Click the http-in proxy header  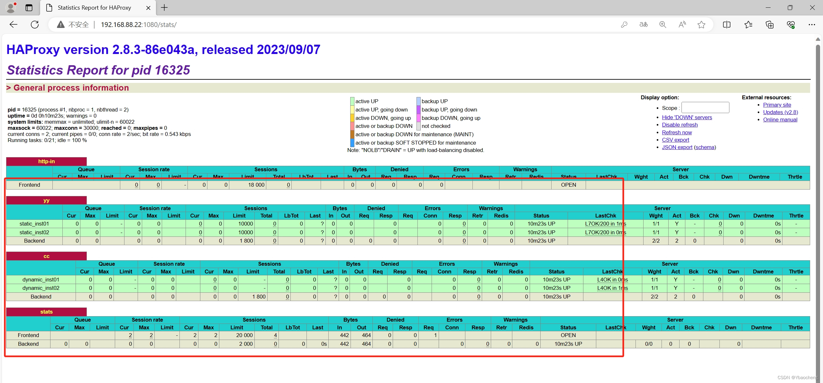[46, 161]
